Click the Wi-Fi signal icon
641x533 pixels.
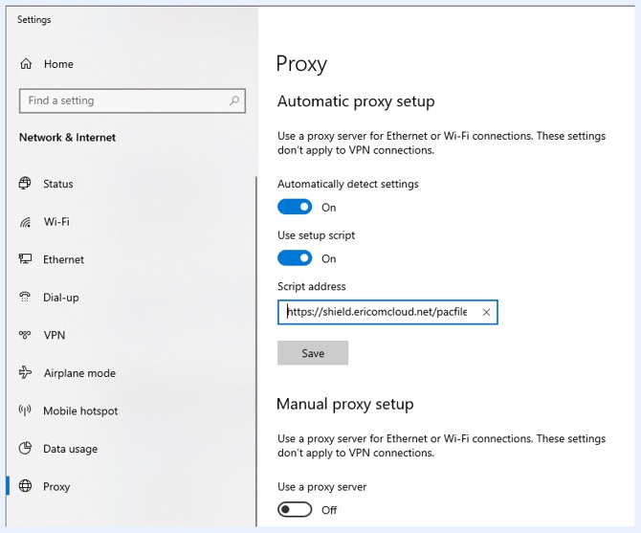(25, 222)
